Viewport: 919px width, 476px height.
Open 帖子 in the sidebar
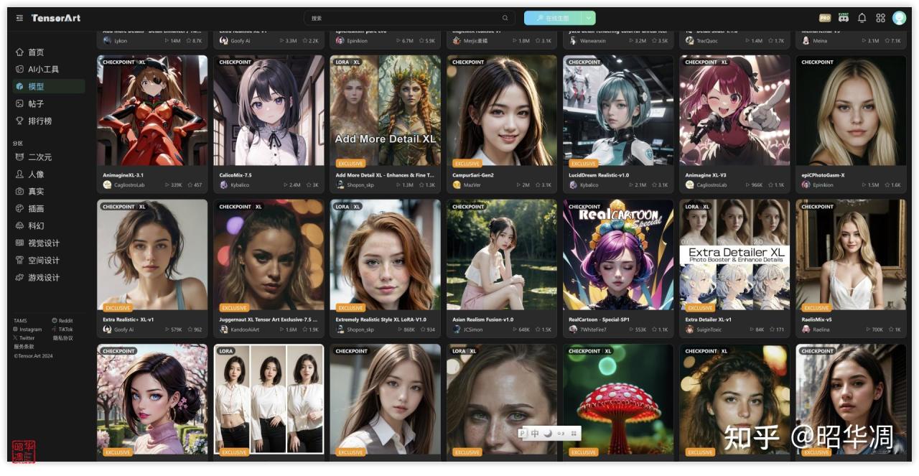click(48, 103)
